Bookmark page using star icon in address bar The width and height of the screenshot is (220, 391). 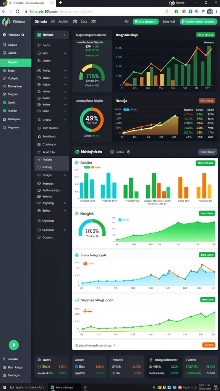167,11
